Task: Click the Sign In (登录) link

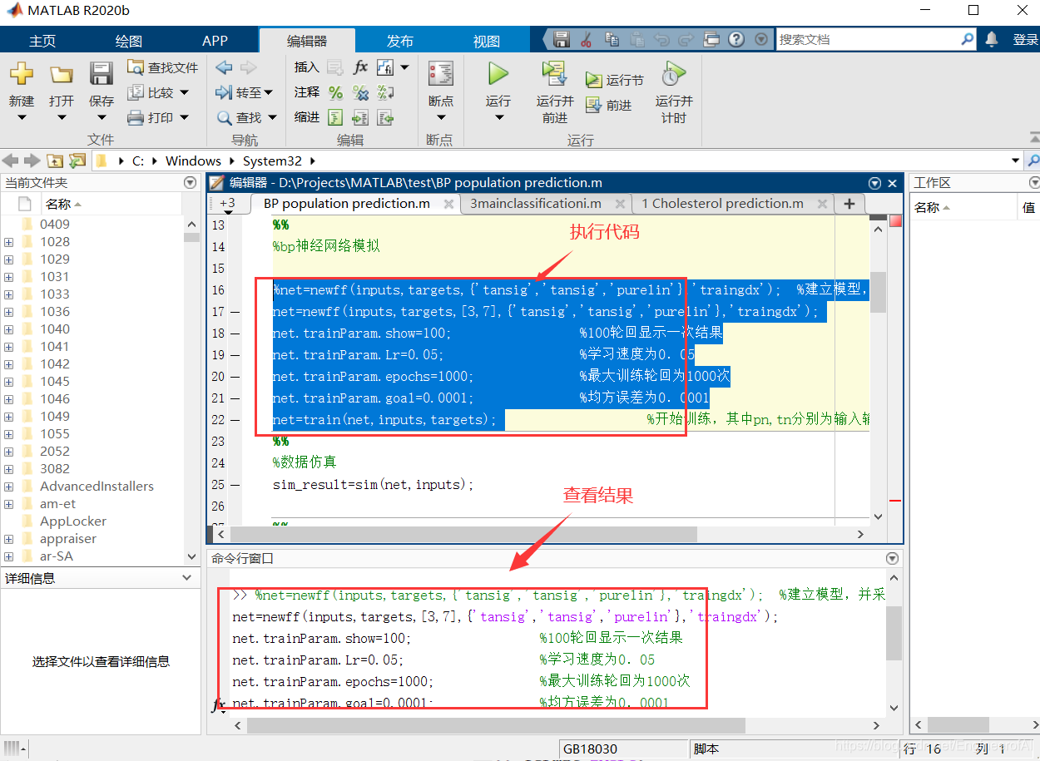Action: click(1025, 39)
